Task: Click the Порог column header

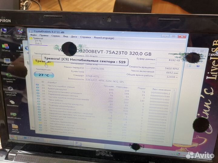Action: pyautogui.click(x=141, y=88)
